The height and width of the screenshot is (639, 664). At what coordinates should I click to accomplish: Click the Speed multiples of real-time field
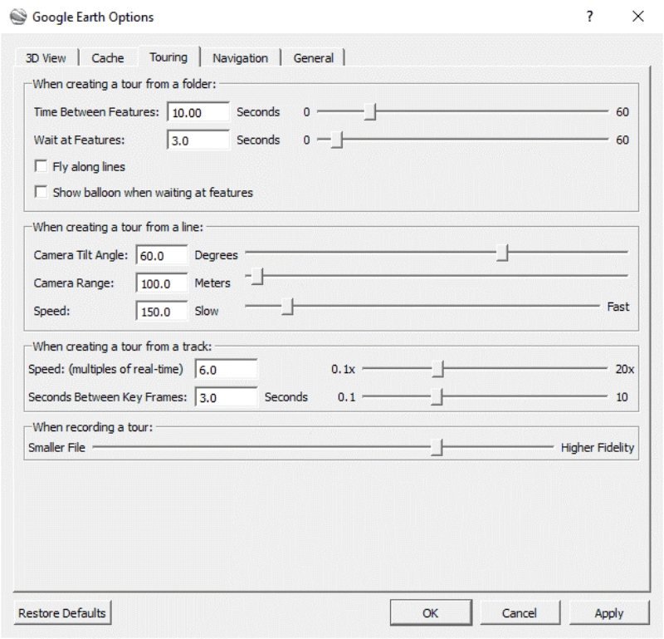point(226,369)
